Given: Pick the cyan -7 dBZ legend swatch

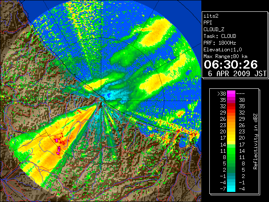Looking at the screenshot, I should pos(231,189).
